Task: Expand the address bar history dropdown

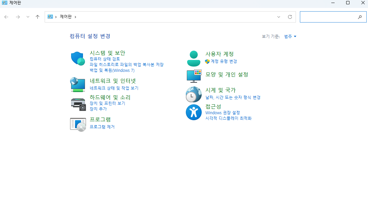Action: click(279, 17)
